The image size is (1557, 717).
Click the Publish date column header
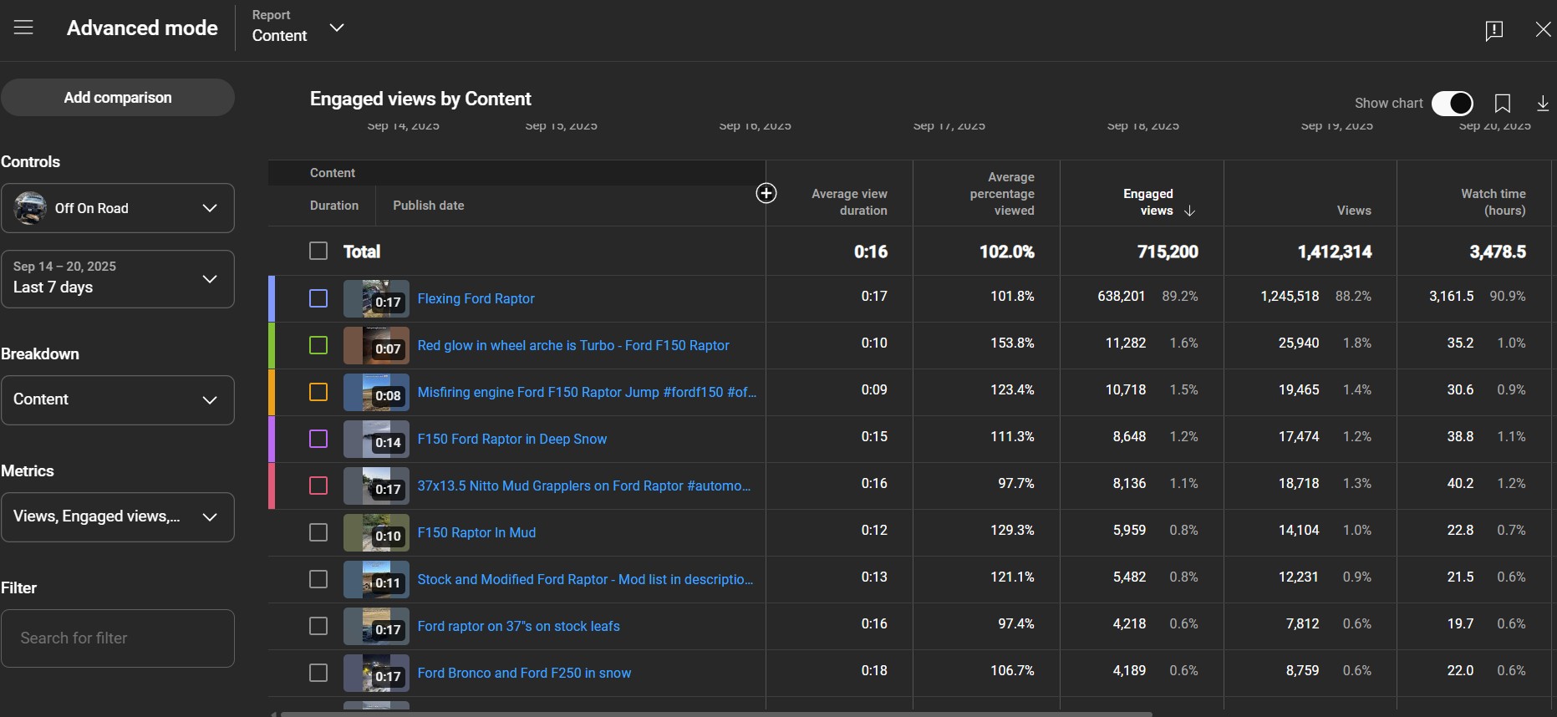428,206
